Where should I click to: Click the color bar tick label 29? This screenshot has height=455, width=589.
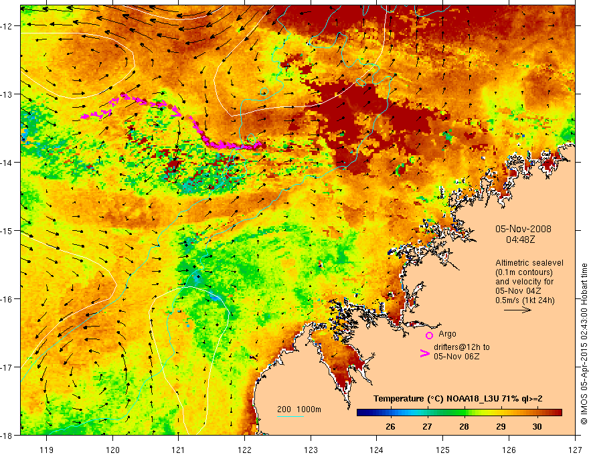point(501,426)
